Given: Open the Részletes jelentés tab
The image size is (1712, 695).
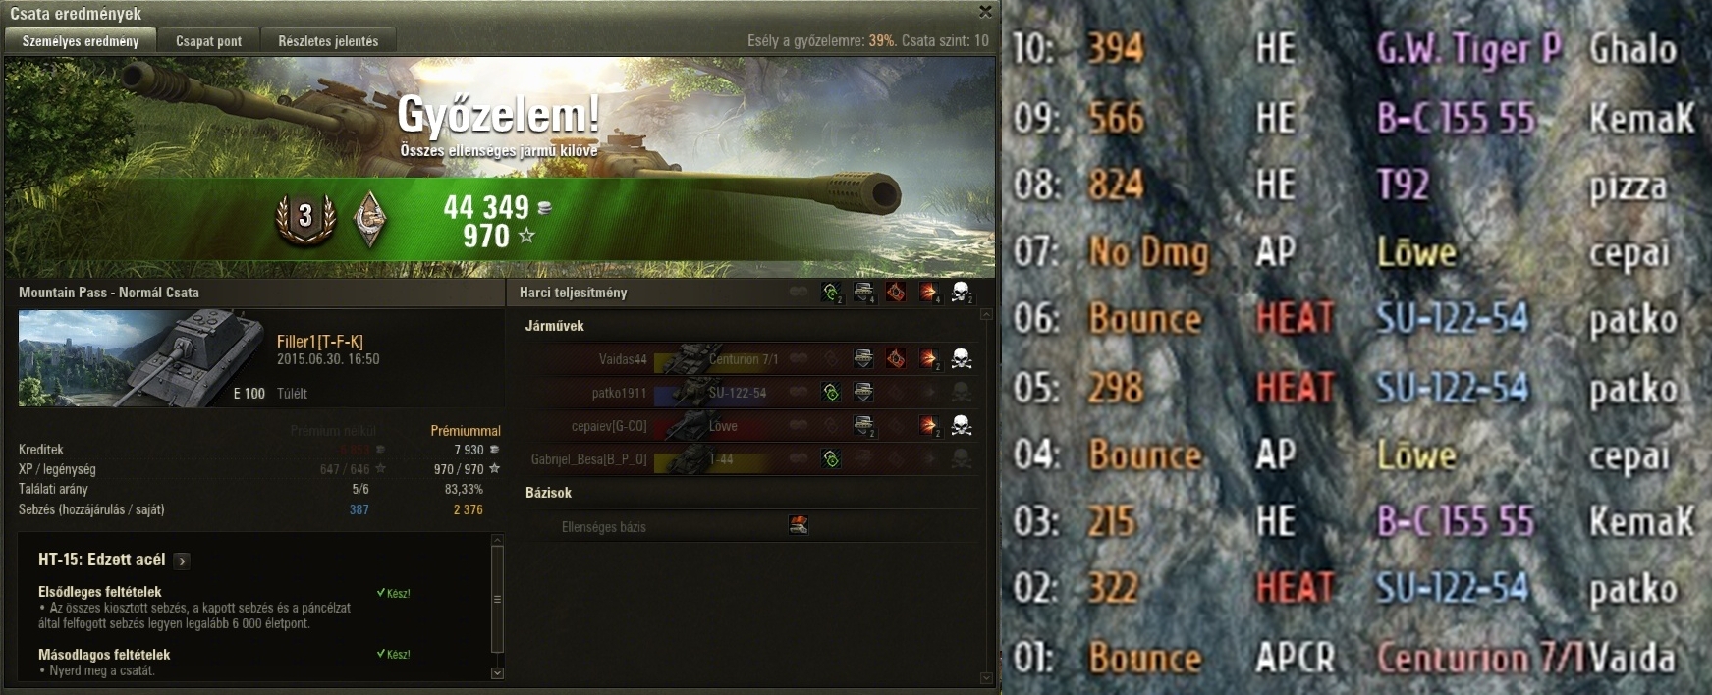Looking at the screenshot, I should coord(328,41).
